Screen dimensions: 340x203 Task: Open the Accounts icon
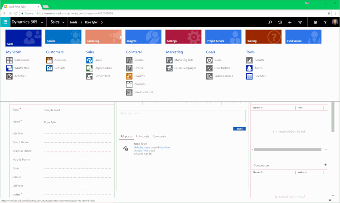(x=49, y=60)
